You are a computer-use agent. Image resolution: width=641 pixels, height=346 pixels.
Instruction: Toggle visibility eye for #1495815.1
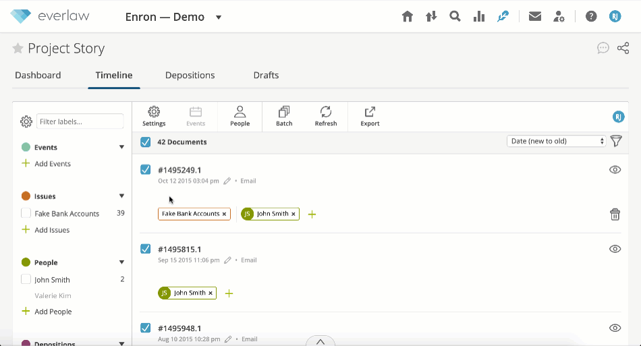point(615,249)
